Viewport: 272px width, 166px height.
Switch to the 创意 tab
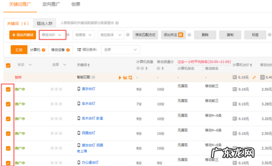point(76,5)
